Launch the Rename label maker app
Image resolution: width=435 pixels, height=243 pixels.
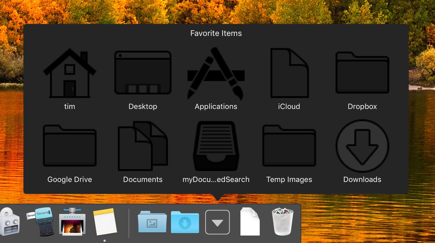pyautogui.click(x=41, y=222)
